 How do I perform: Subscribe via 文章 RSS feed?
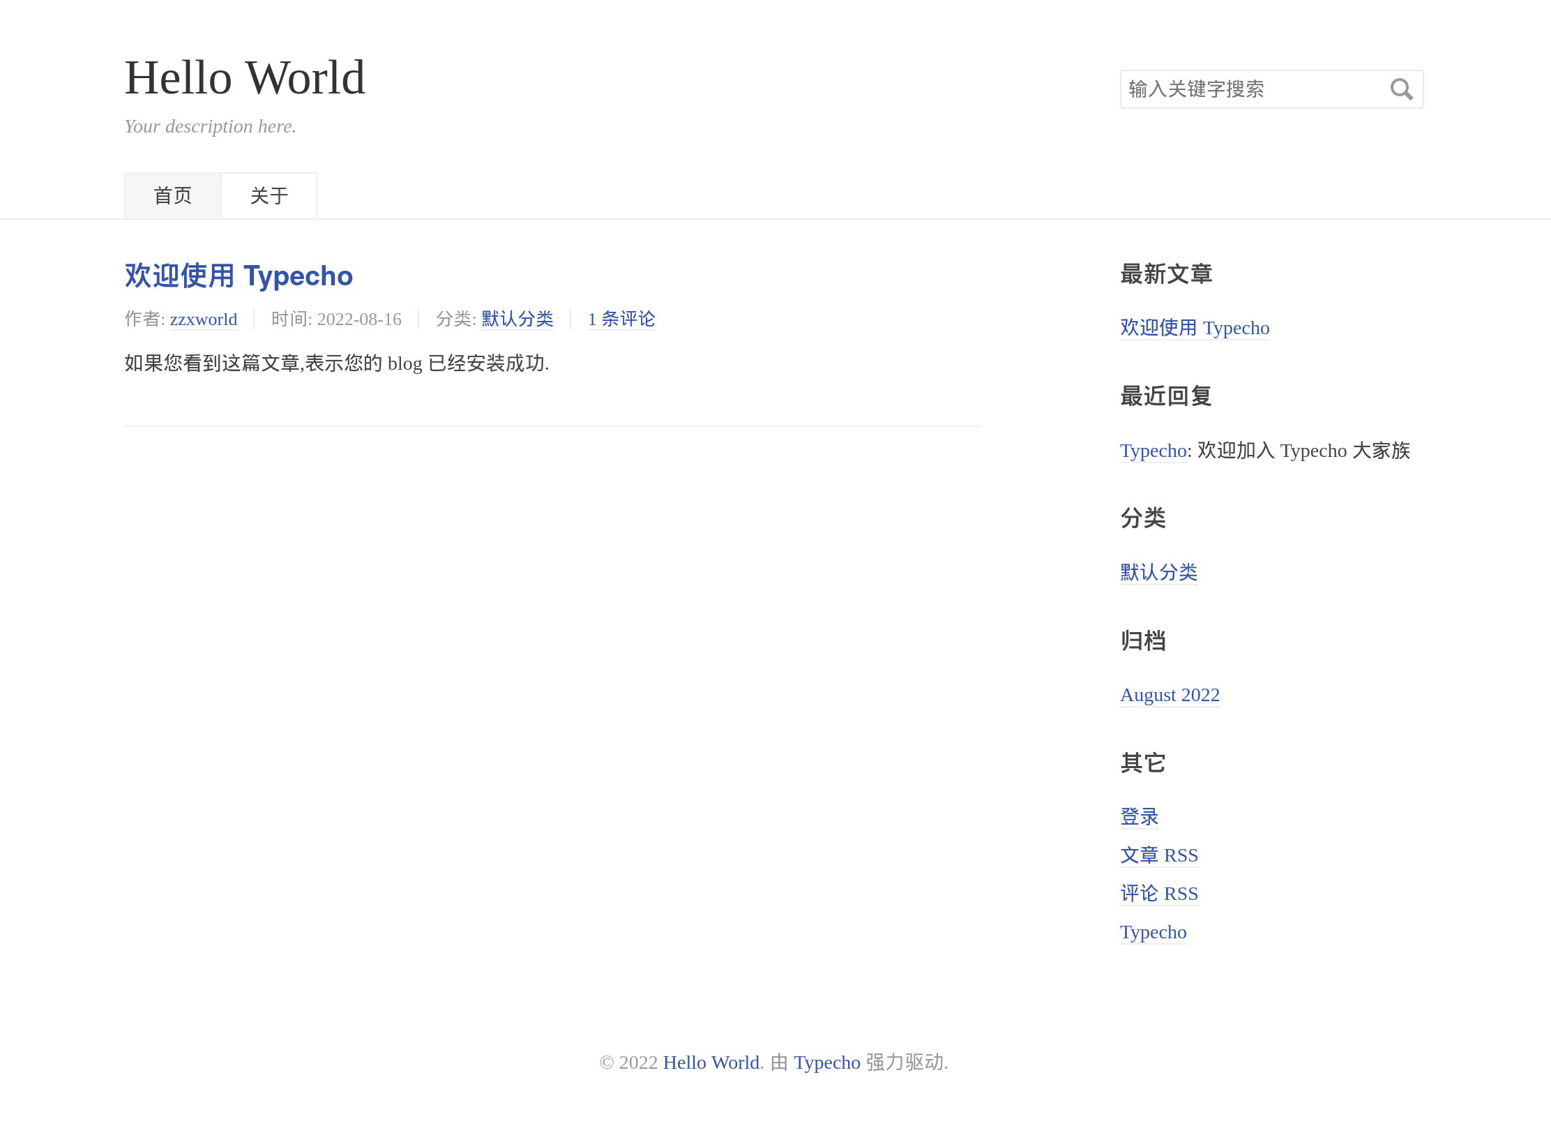click(x=1159, y=855)
